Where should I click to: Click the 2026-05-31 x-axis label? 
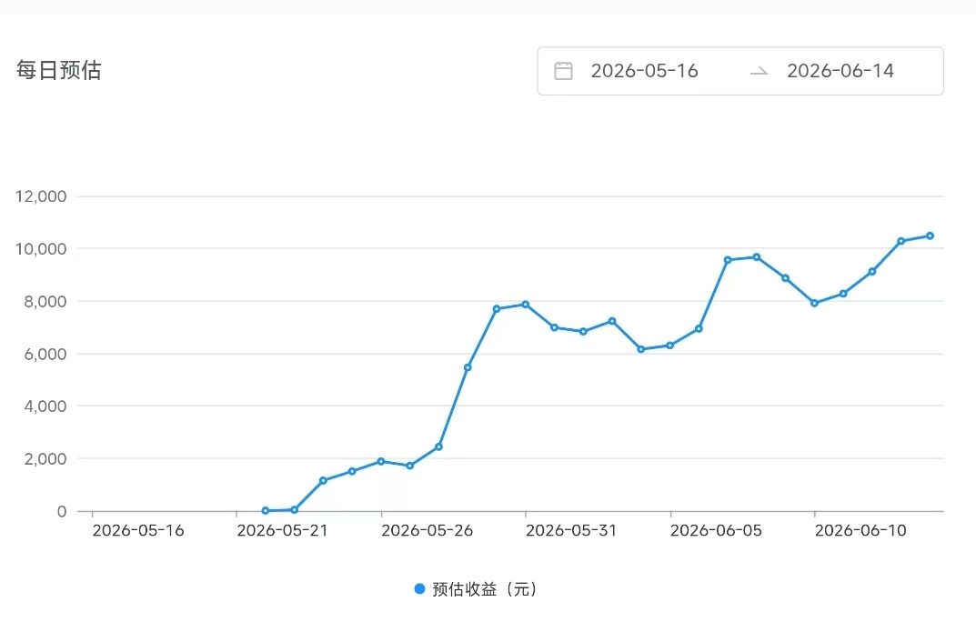click(571, 530)
